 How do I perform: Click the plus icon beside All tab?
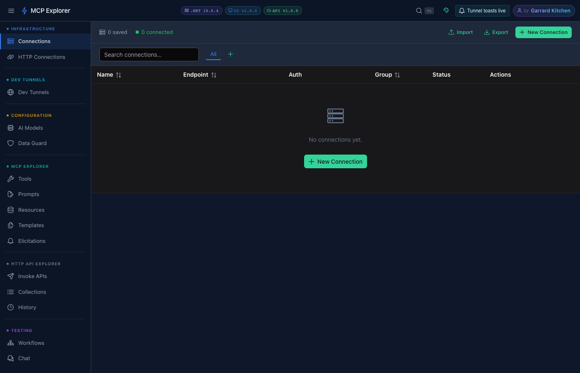click(x=230, y=54)
